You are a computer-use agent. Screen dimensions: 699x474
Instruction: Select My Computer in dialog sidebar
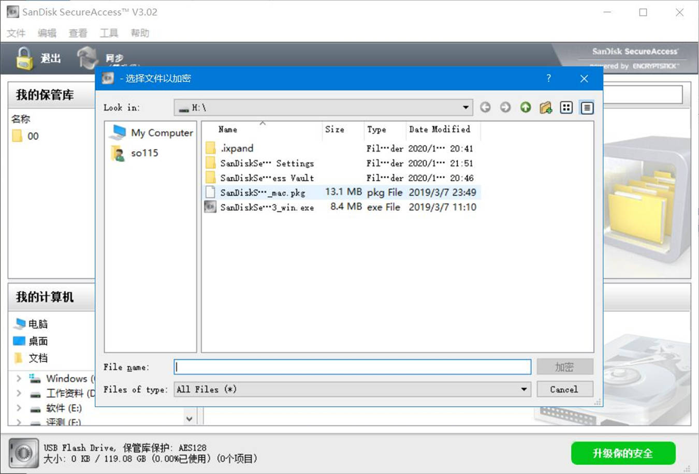[x=151, y=132]
